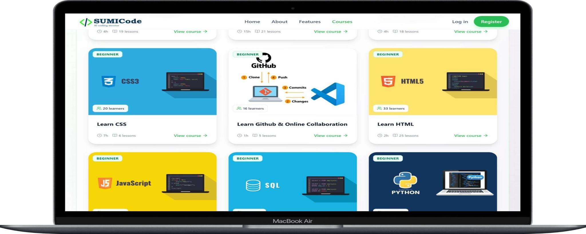The image size is (586, 234).
Task: Open the Home nav item
Action: (252, 22)
